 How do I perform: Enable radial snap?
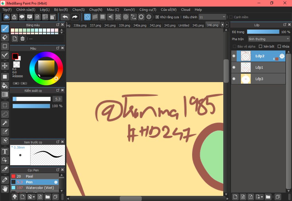(x=118, y=17)
